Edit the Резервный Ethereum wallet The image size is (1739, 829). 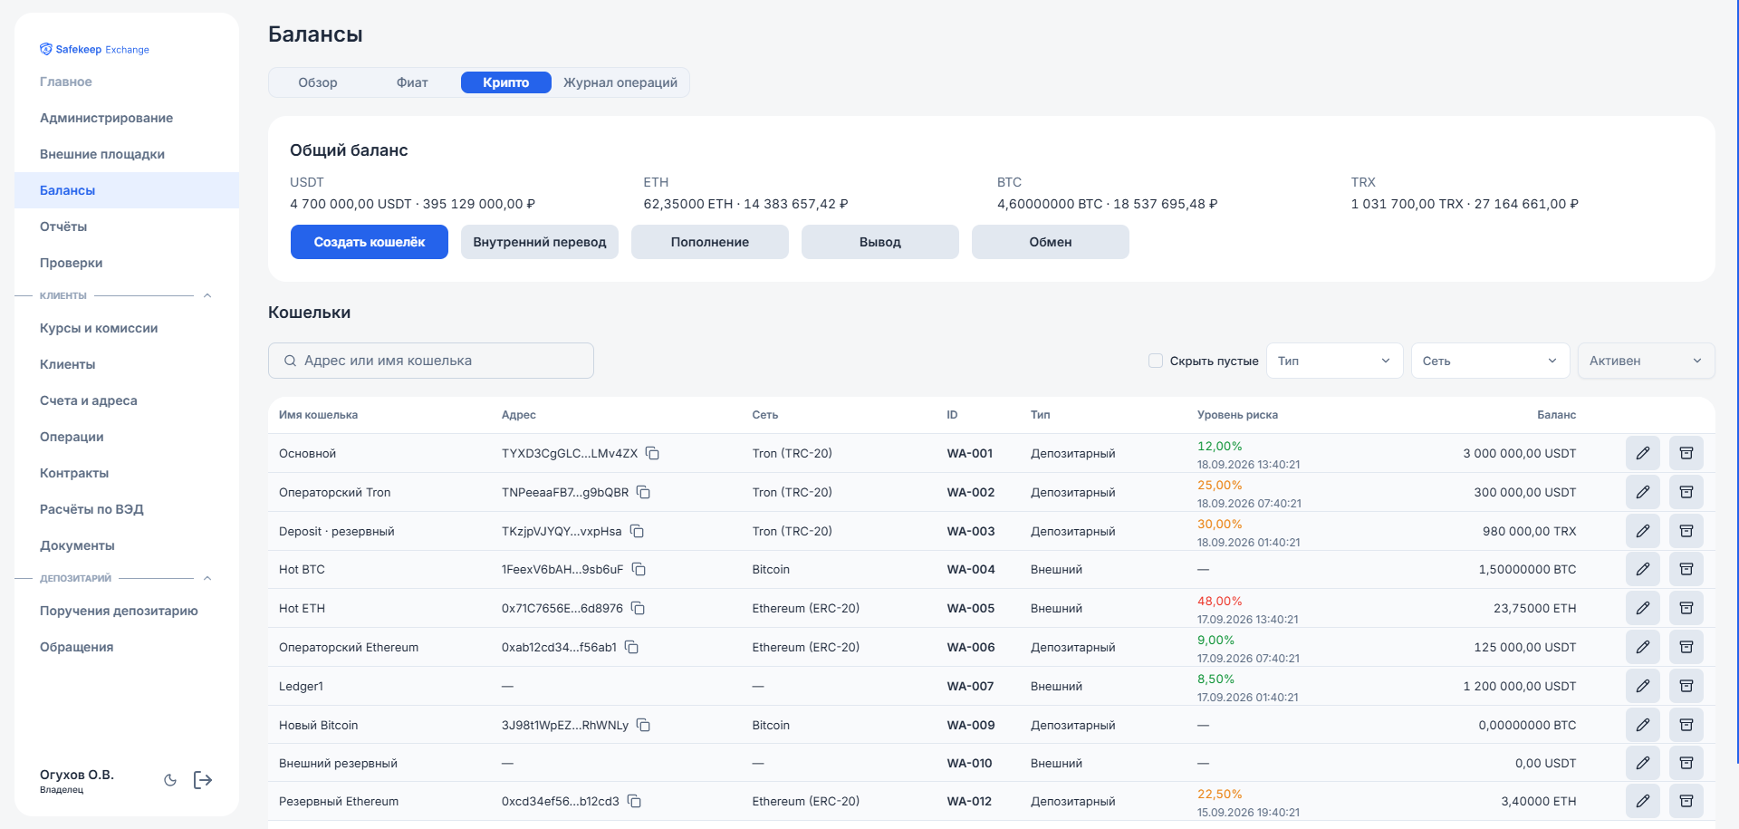[1643, 801]
